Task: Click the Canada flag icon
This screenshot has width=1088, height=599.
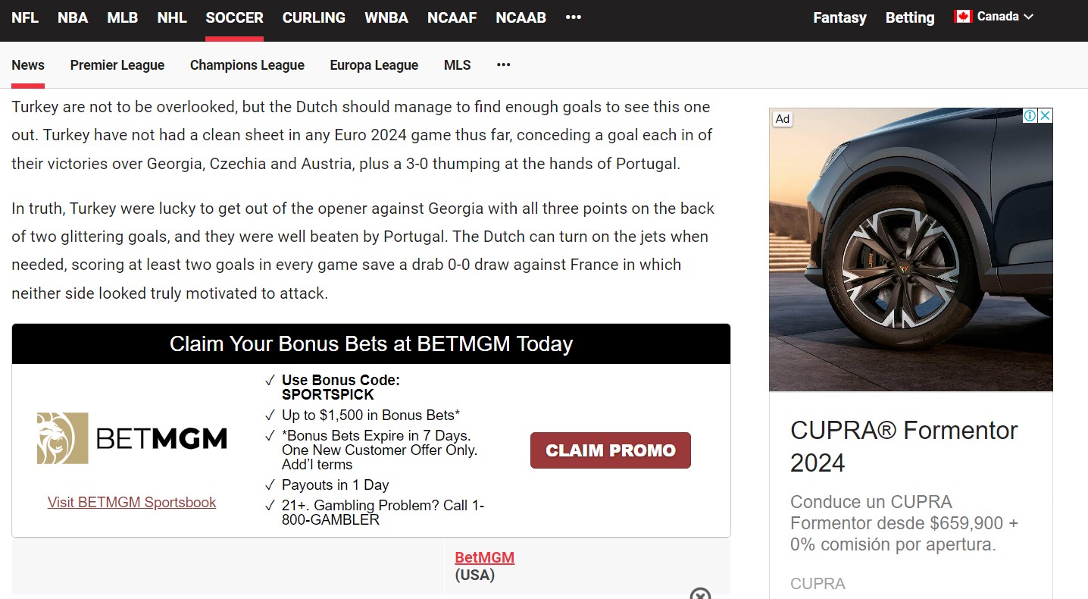Action: (x=963, y=17)
